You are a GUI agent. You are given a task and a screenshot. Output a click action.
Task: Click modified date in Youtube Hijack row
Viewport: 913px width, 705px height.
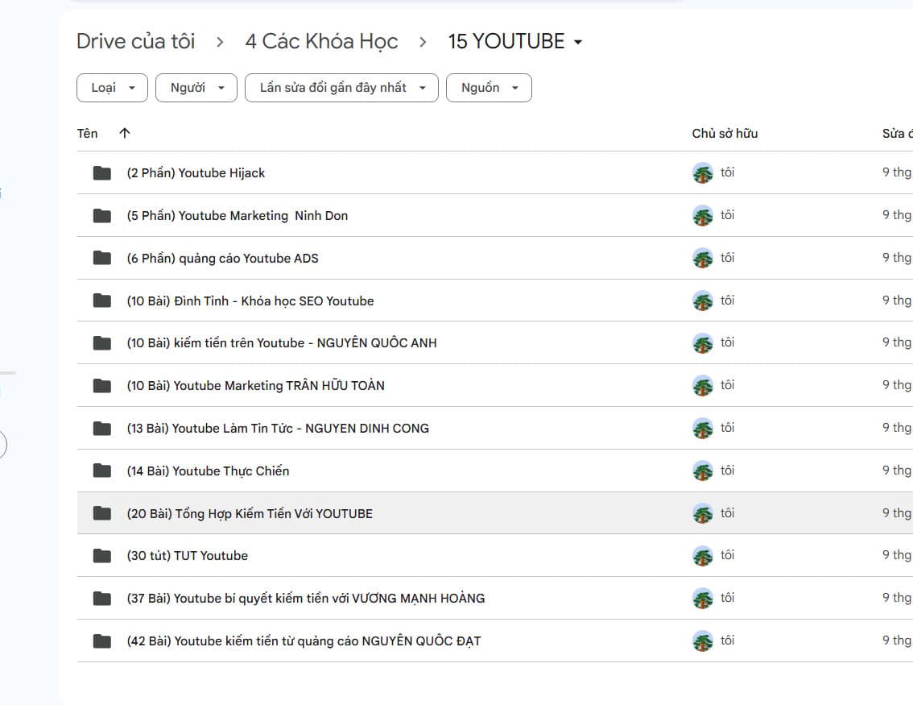coord(897,172)
